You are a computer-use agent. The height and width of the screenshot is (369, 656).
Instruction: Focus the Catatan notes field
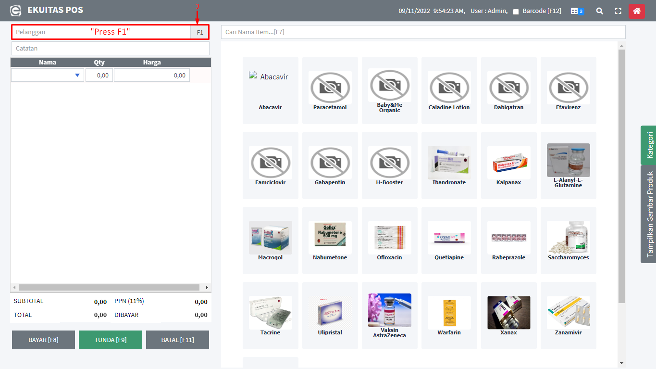(110, 48)
